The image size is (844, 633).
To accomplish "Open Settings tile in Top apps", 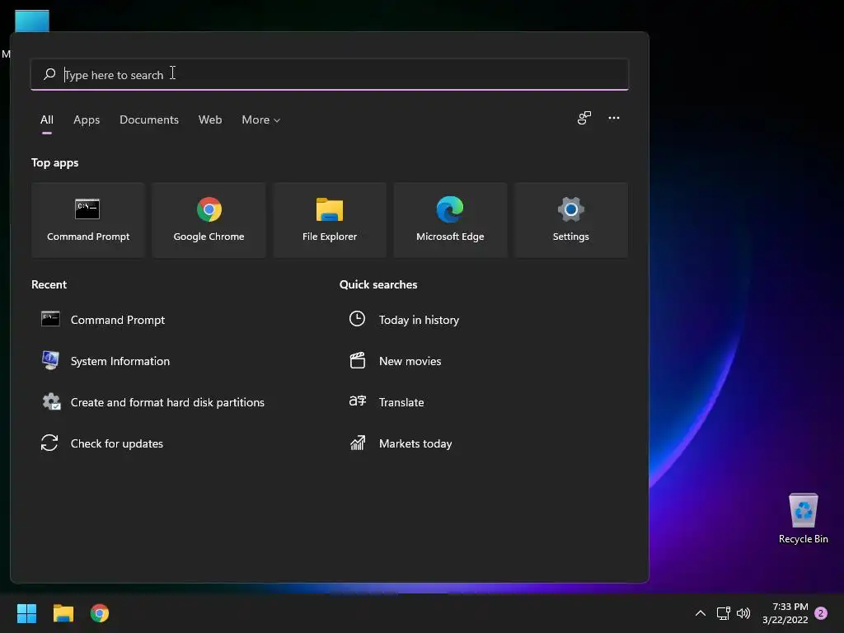I will [570, 219].
